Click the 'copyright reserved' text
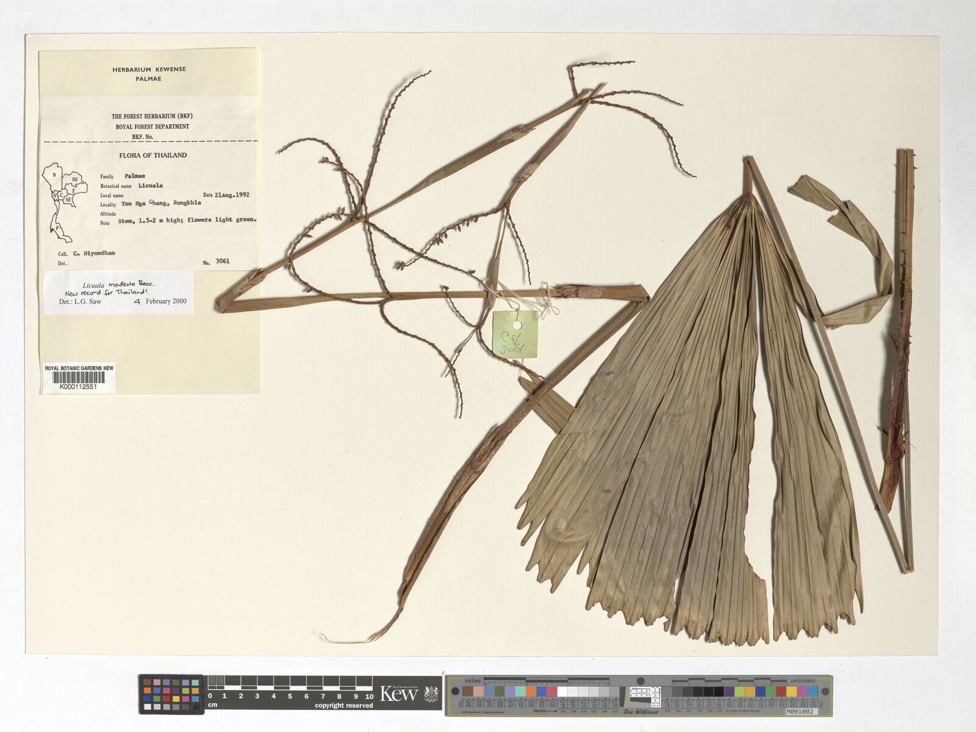Screen dimensions: 976x732 pos(344,706)
